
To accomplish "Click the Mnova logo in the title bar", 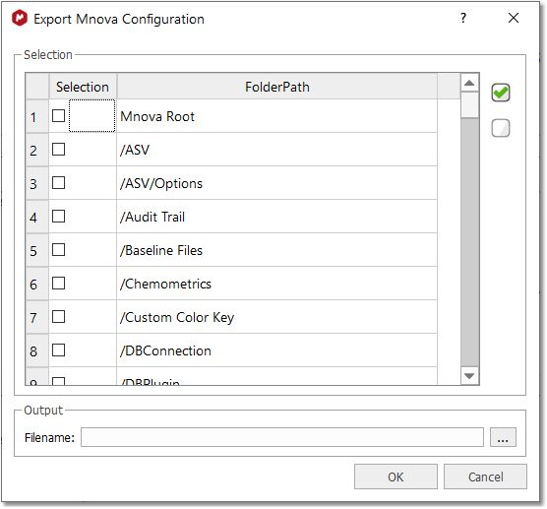I will coord(20,18).
